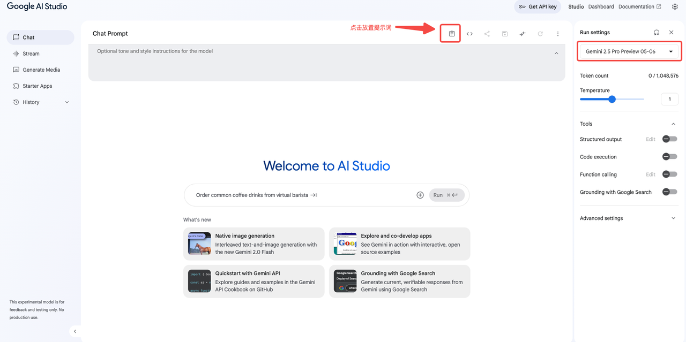Open the three-dot more options menu
The image size is (686, 342).
(558, 34)
